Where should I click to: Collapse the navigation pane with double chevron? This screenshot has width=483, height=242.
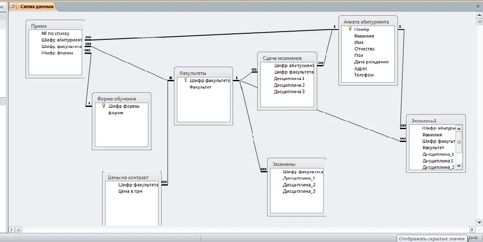pos(2,6)
